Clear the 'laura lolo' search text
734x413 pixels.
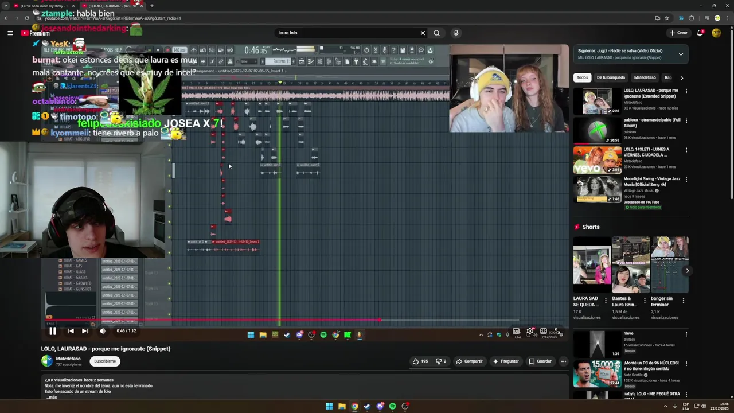[x=423, y=33]
